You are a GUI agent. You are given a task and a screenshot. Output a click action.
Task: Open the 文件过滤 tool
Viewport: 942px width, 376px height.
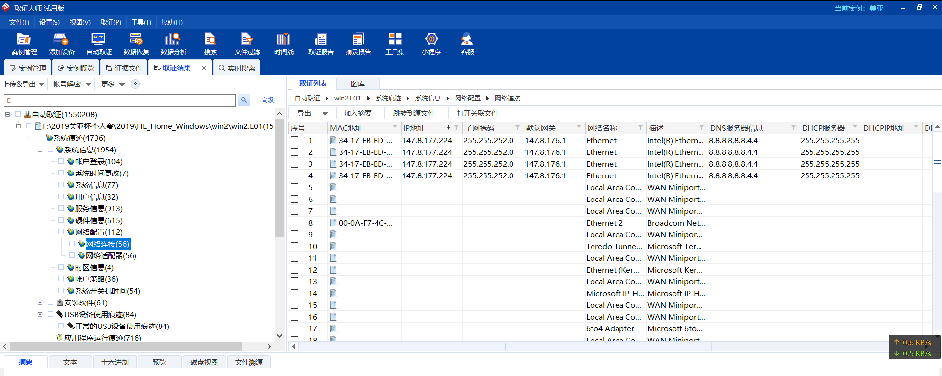[247, 44]
